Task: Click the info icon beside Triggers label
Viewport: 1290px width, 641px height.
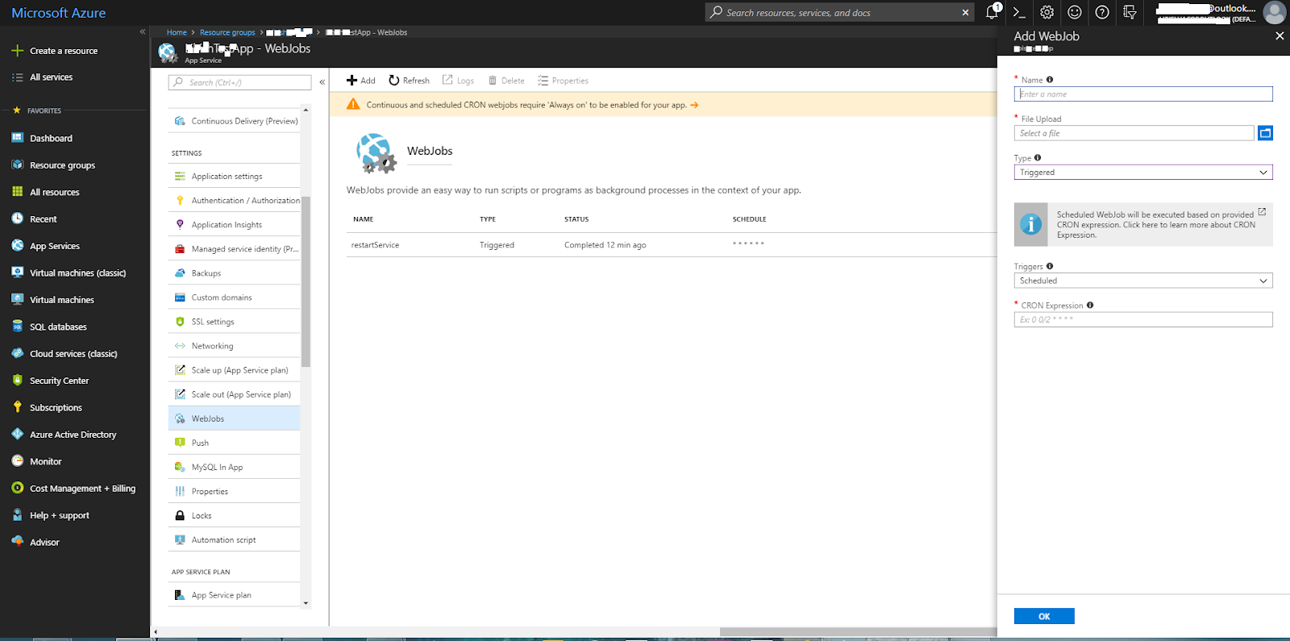Action: pos(1050,266)
